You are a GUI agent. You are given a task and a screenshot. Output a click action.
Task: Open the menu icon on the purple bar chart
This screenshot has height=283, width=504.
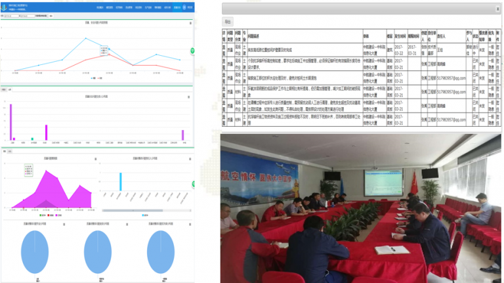[x=189, y=97]
